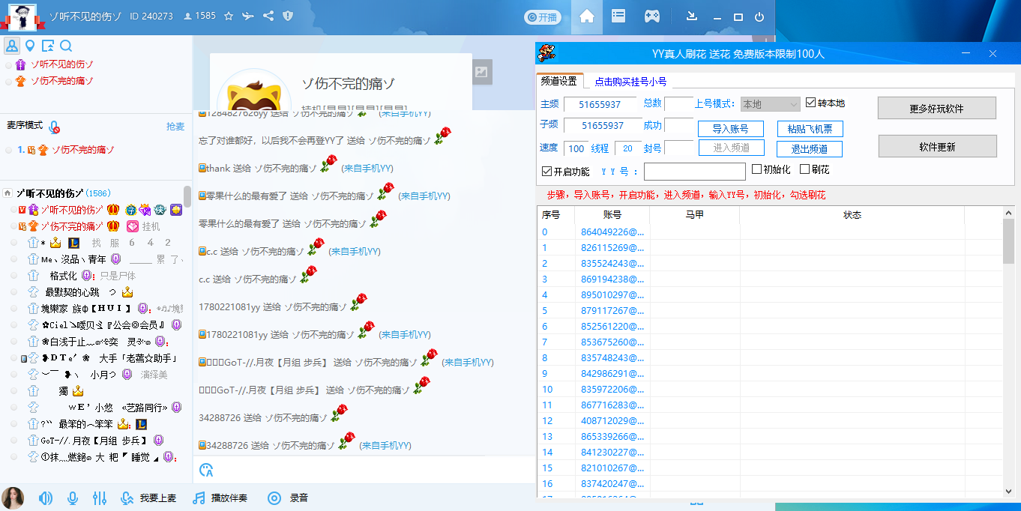Screen dimensions: 1021x511
Task: Focus the 速度 input showing 100
Action: [576, 148]
